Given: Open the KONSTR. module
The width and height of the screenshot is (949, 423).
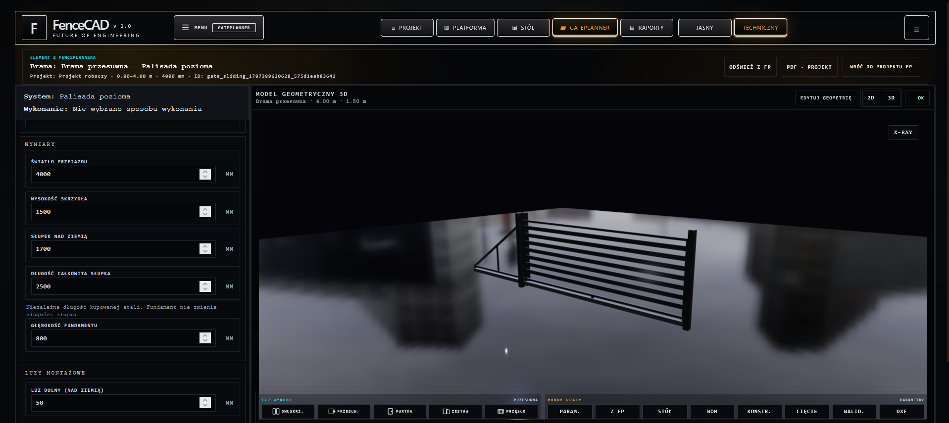Looking at the screenshot, I should pyautogui.click(x=759, y=412).
